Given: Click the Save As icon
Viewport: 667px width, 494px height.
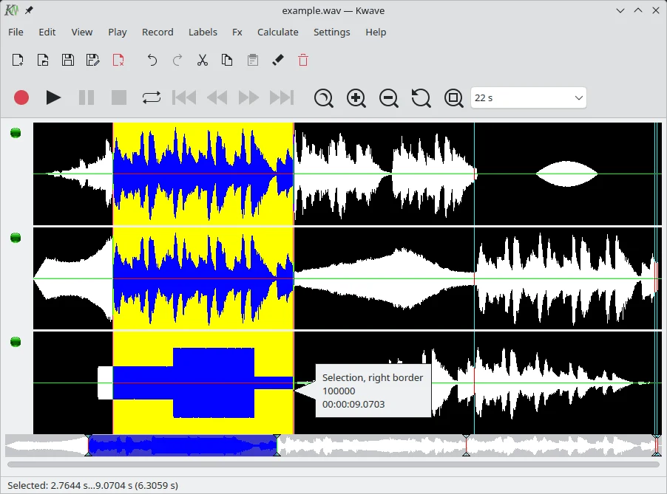Looking at the screenshot, I should 92,60.
